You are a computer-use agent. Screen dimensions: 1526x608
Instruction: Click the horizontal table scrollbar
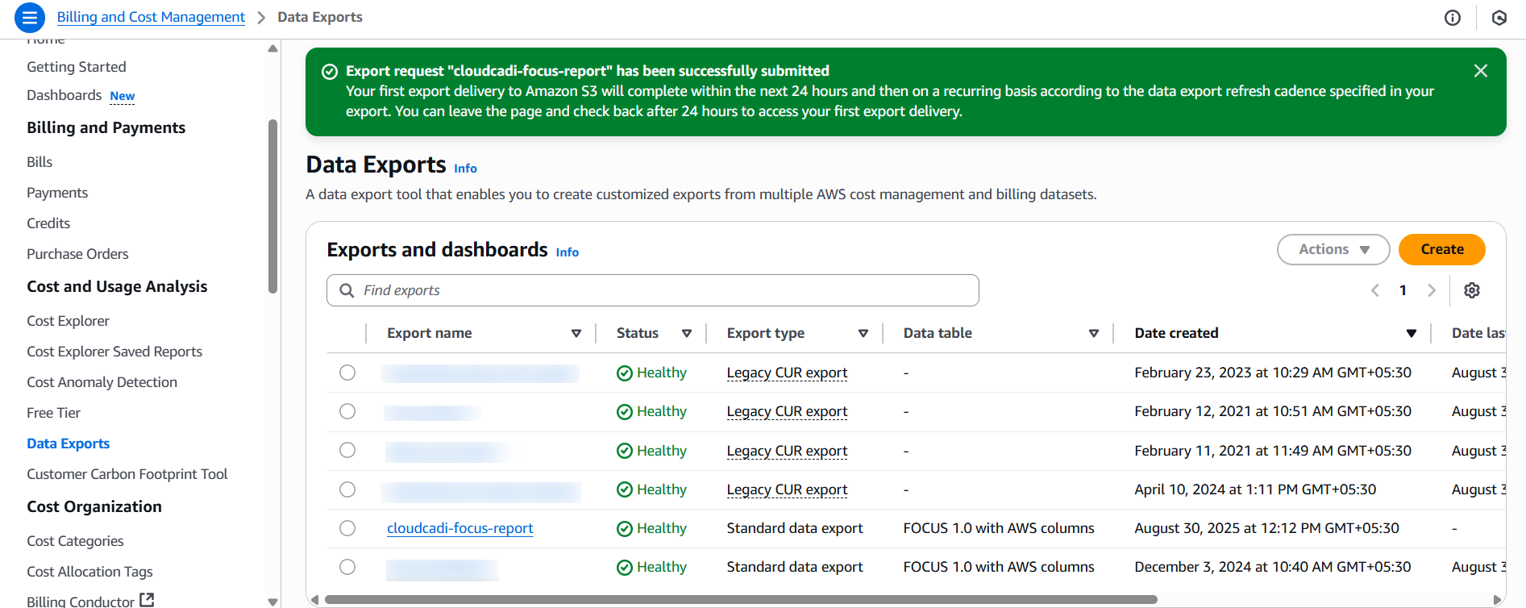[x=740, y=600]
